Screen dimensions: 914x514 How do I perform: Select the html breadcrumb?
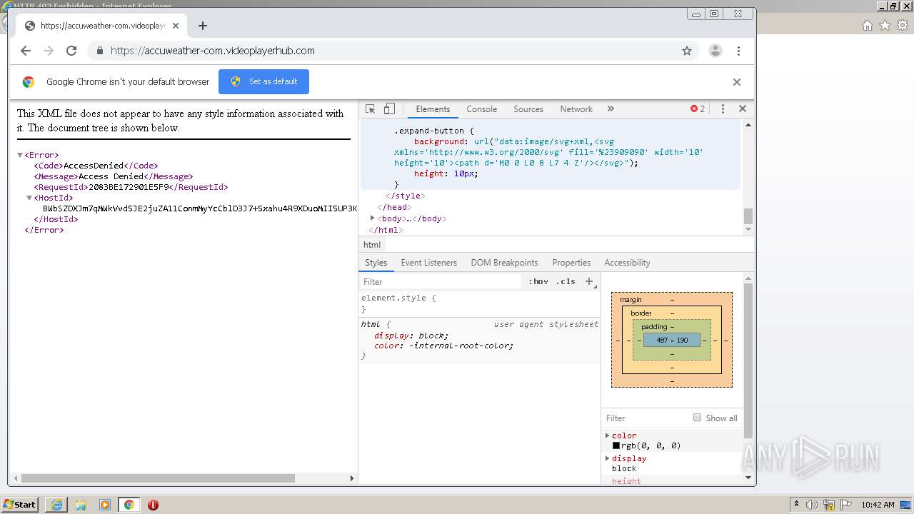[372, 245]
